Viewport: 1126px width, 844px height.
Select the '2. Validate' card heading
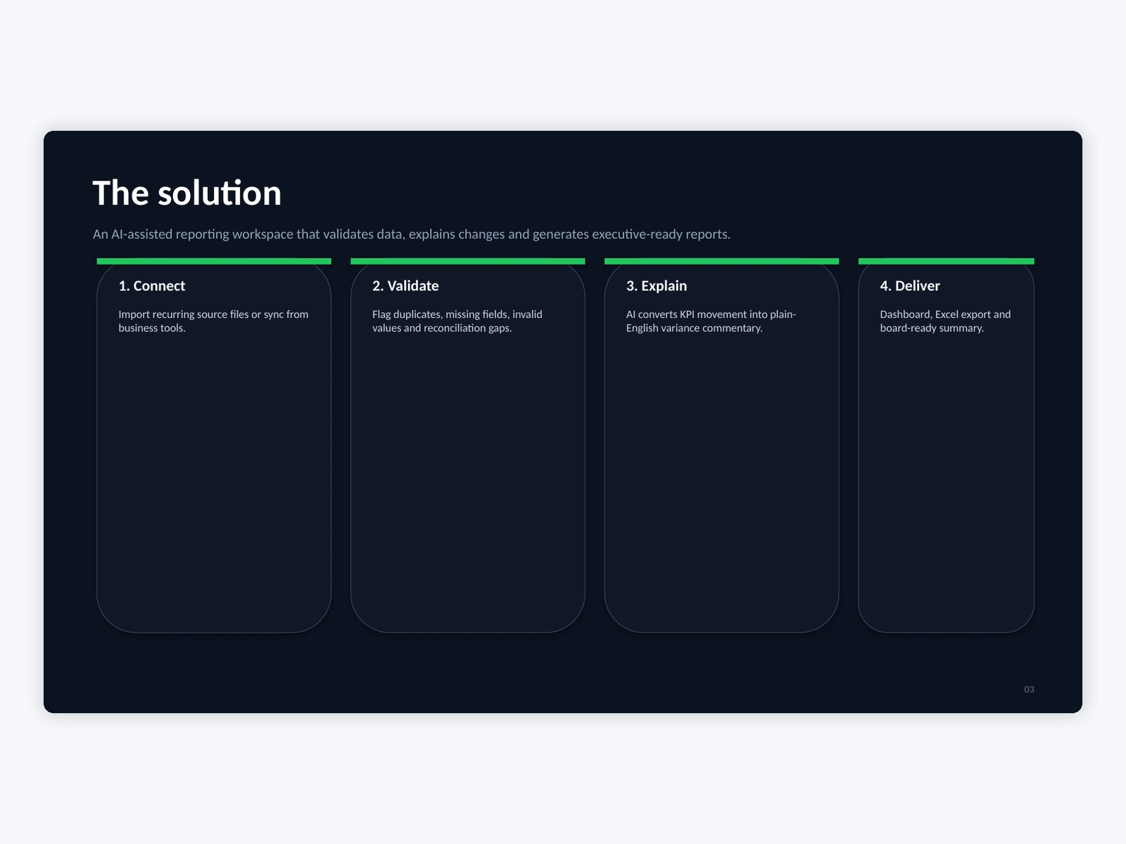(x=405, y=286)
